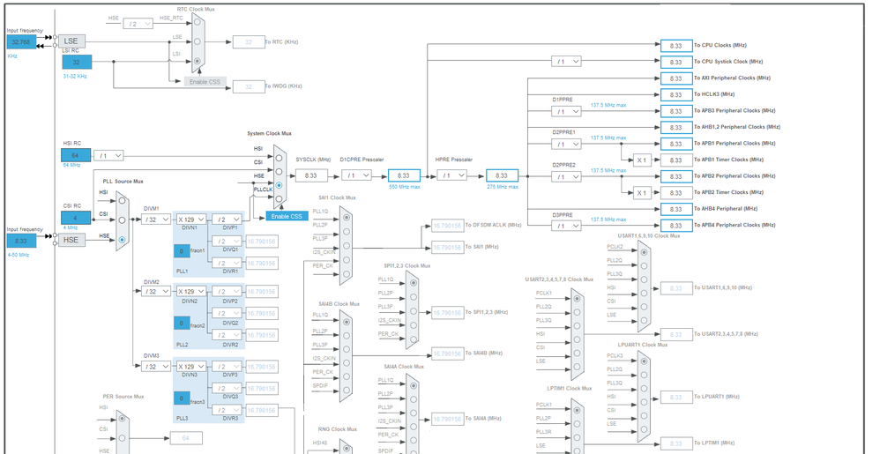Select HSE in PLL Source Mux
The height and width of the screenshot is (454, 880).
coord(122,240)
